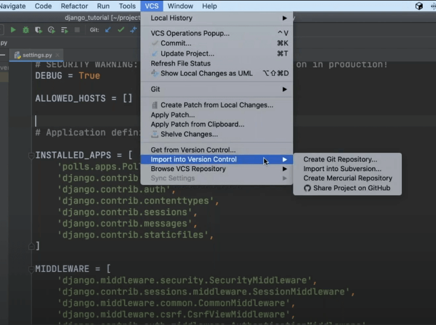Click the Profile run icon
Viewport: 436px width, 325px height.
pos(51,30)
